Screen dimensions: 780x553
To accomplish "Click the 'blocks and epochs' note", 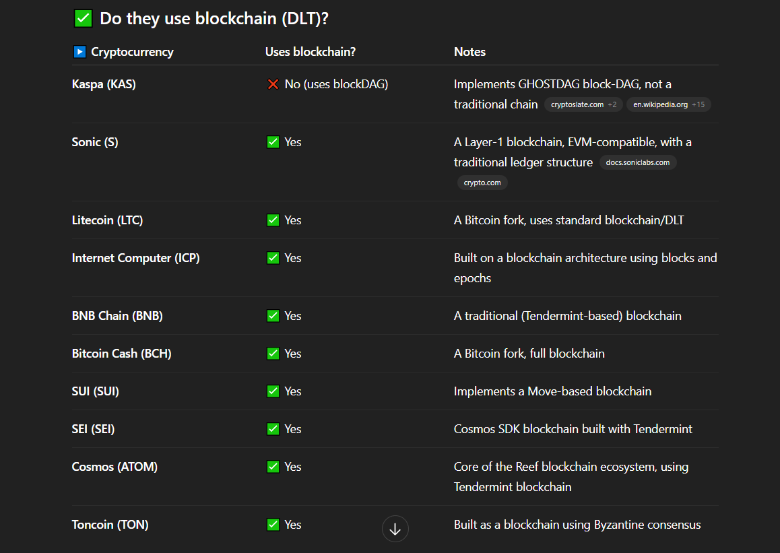I will tap(585, 268).
